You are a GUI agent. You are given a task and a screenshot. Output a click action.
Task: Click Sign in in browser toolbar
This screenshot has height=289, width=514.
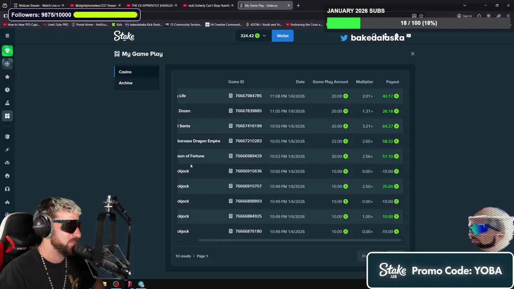click(464, 16)
